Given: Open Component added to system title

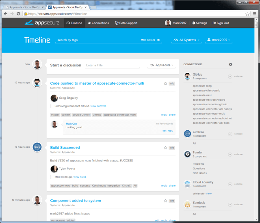Looking at the screenshot, I should click(x=76, y=200).
